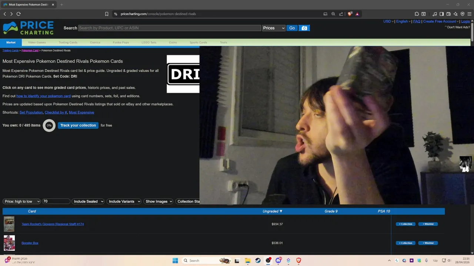Open the Leo AI sparkle icon
The height and width of the screenshot is (266, 474).
(455, 14)
